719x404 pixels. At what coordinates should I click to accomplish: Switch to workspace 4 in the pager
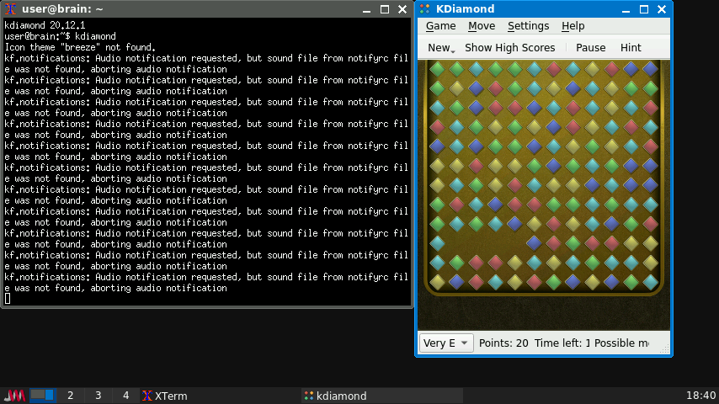click(x=125, y=396)
